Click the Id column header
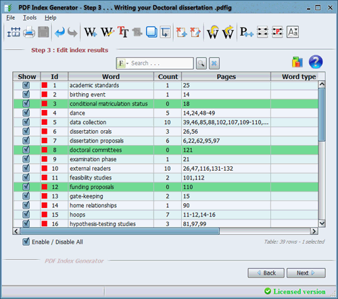Viewport: 338px width, 299px height. (54, 76)
